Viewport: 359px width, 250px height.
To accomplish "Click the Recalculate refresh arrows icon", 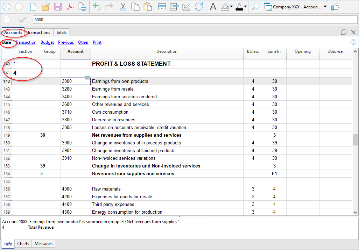I will [199, 7].
